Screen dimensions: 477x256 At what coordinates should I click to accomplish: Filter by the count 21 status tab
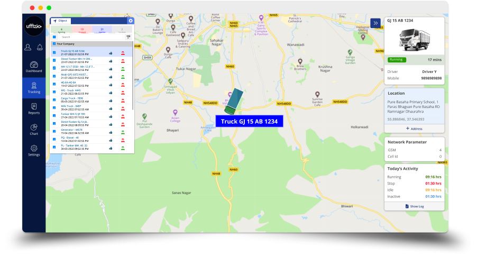(x=102, y=30)
